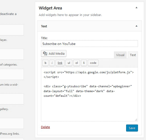Insert list item with li button
The width and height of the screenshot is (146, 140).
(x=84, y=63)
